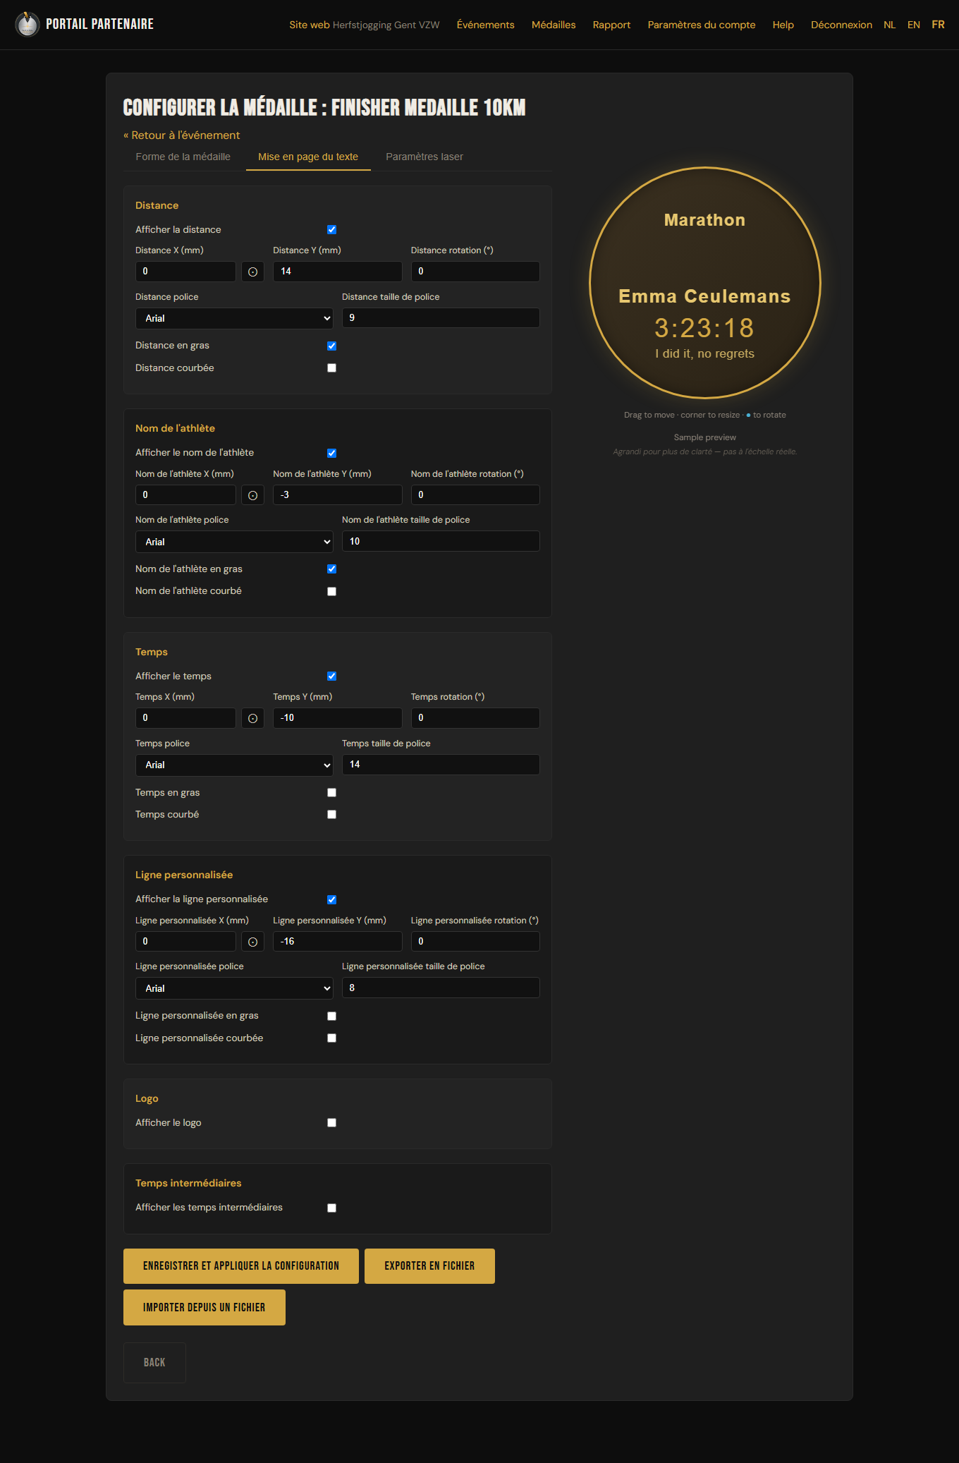The image size is (959, 1463).
Task: Click Enregistrer et appliquer la configuration
Action: coord(241,1266)
